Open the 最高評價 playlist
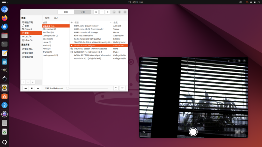 [x=31, y=57]
